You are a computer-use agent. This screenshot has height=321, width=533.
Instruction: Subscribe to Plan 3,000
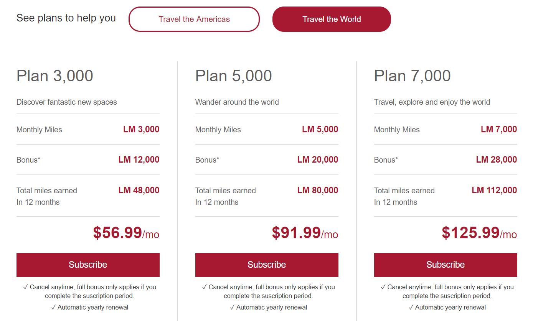point(88,265)
